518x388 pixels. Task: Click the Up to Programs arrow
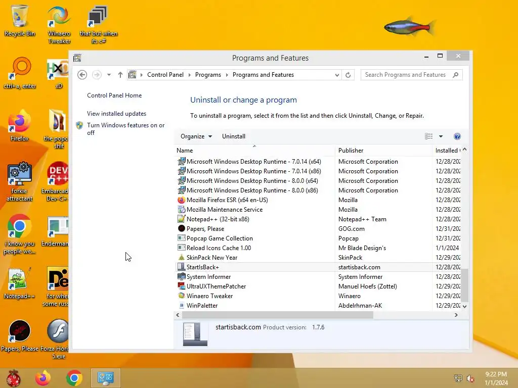[120, 75]
